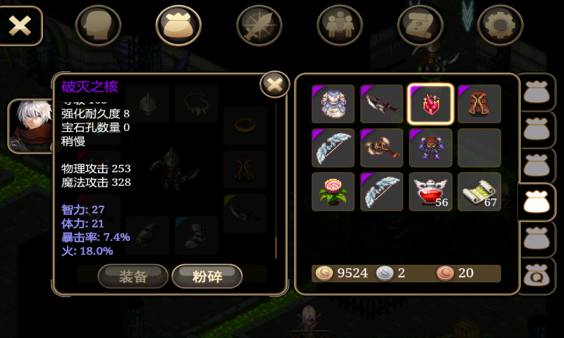
Task: Select the red crystal core item
Action: click(x=431, y=104)
